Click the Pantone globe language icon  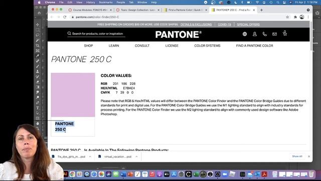245,34
